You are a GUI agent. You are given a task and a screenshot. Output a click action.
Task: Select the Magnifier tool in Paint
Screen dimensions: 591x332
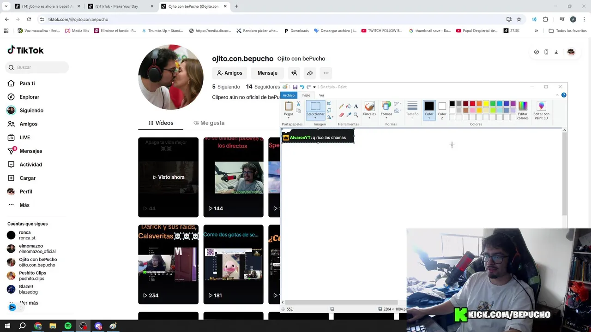point(356,115)
